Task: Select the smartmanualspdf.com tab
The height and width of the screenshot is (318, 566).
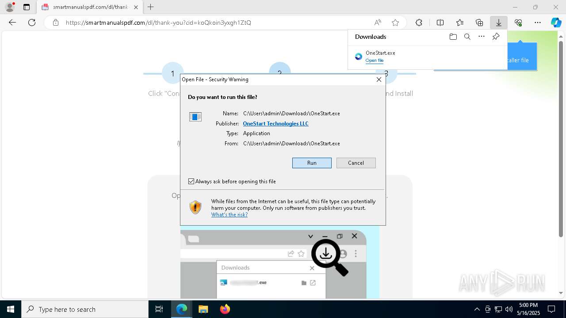Action: click(90, 7)
